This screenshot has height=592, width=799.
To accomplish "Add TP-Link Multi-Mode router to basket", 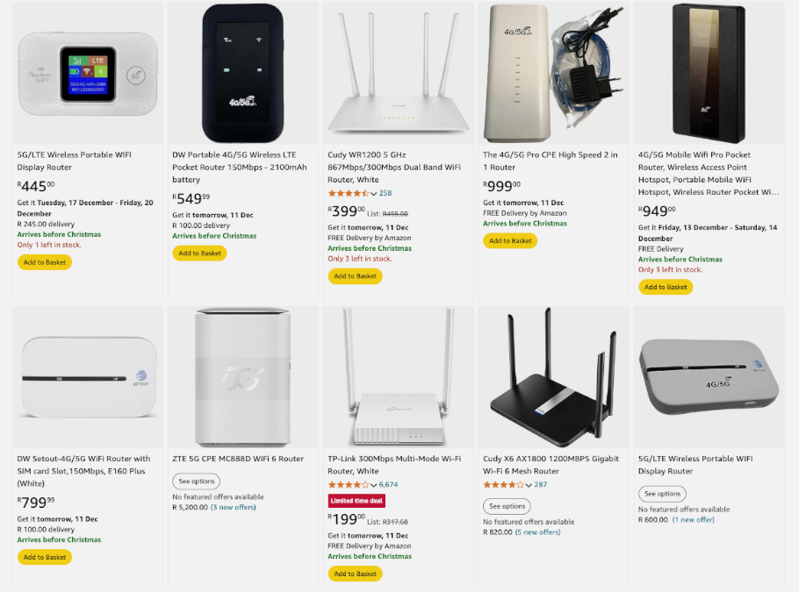I will [x=355, y=574].
